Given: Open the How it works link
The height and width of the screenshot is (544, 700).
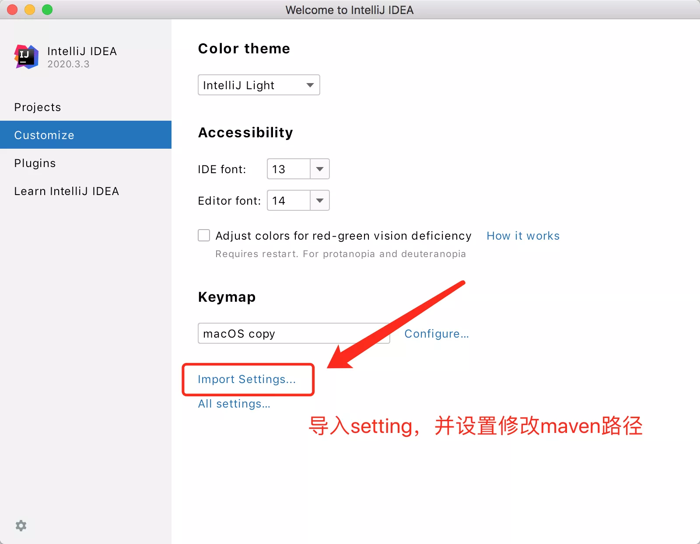Looking at the screenshot, I should click(x=523, y=236).
